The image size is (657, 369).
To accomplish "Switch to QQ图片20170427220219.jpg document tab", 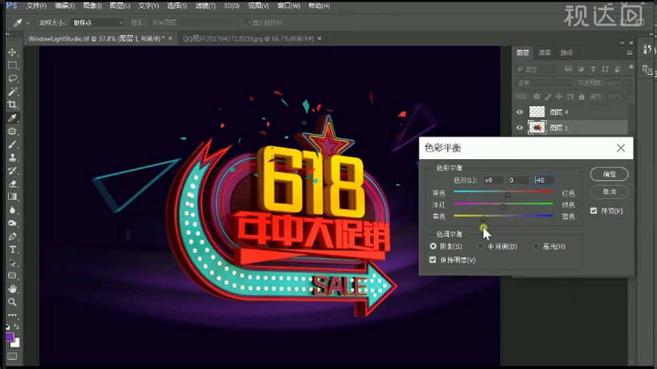I will coord(248,39).
